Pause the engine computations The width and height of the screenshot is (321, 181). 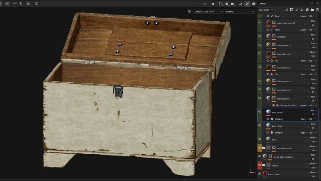coord(213,3)
